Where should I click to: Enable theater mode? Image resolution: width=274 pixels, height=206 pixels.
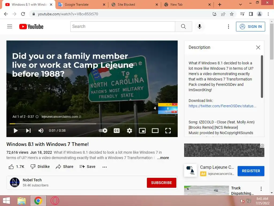(x=155, y=131)
